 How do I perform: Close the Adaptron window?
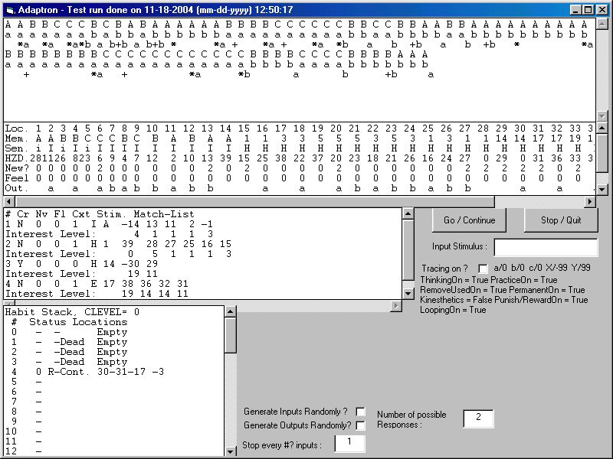click(x=601, y=10)
